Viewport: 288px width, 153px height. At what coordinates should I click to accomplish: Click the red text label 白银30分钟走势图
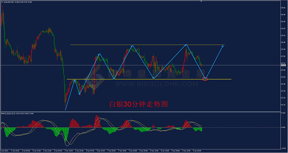click(x=139, y=104)
